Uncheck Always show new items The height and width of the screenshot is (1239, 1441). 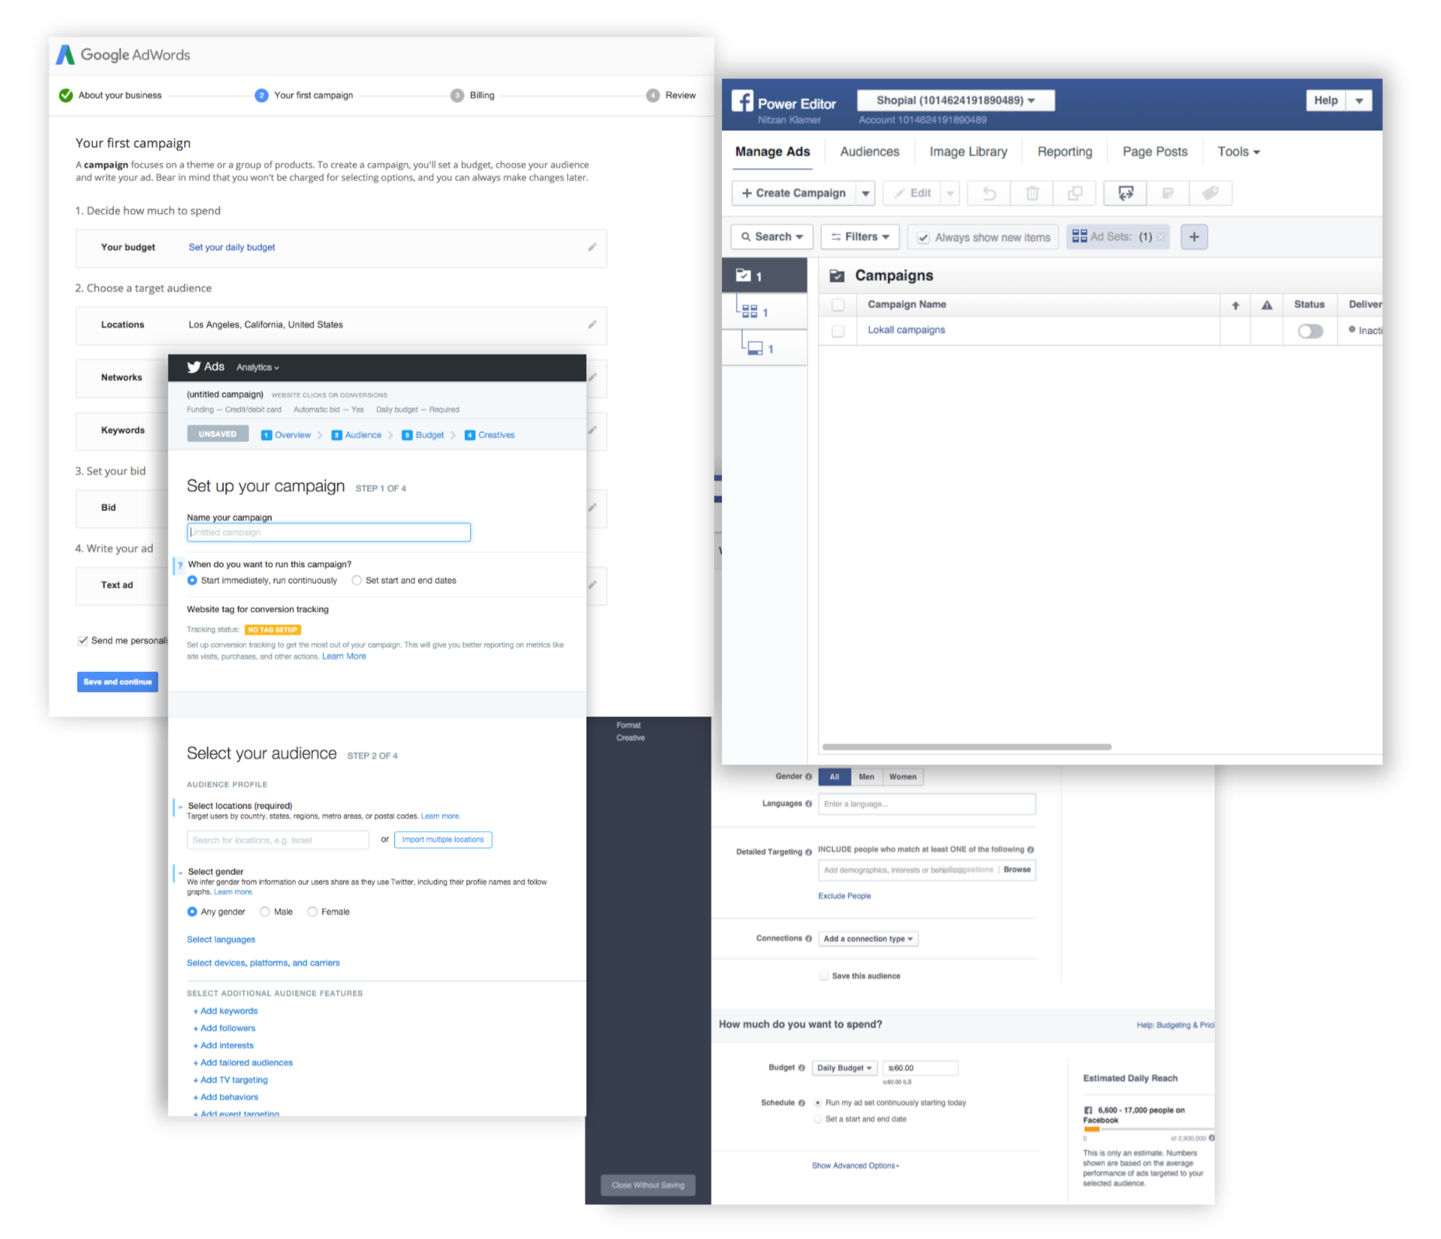(923, 238)
